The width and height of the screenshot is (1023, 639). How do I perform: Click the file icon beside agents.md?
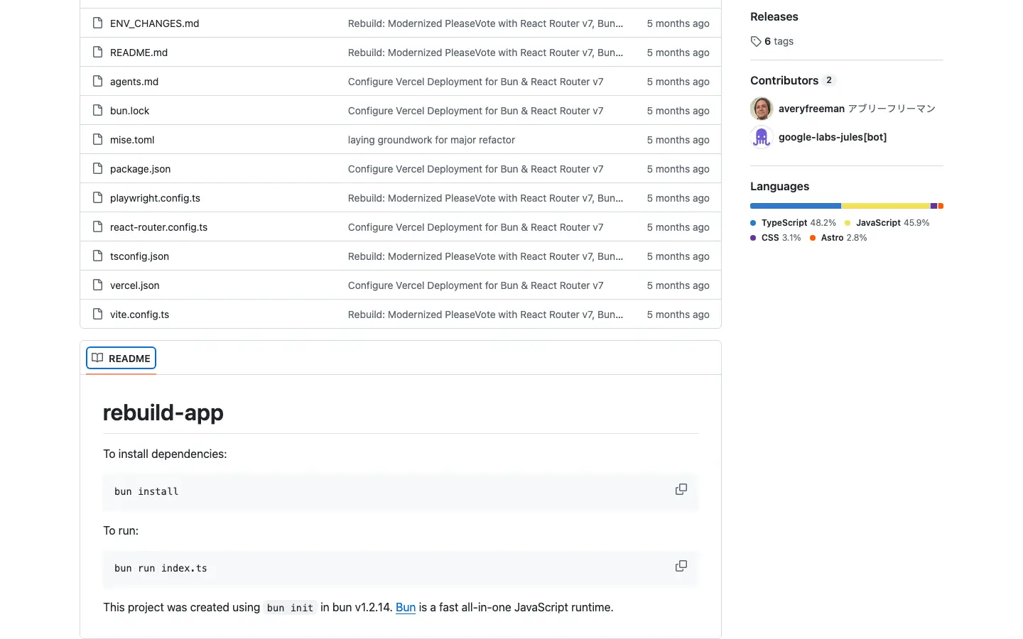(98, 82)
